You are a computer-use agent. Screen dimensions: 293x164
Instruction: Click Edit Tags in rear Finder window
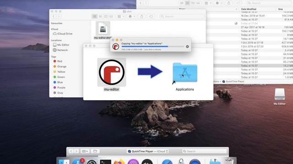pos(238,3)
